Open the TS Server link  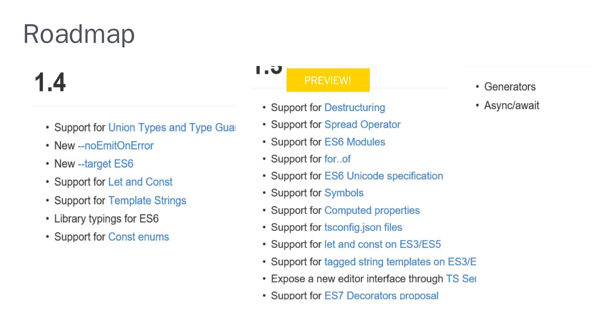point(461,279)
